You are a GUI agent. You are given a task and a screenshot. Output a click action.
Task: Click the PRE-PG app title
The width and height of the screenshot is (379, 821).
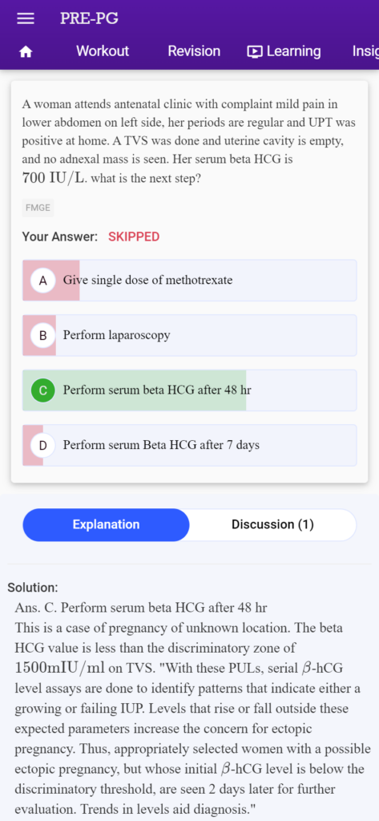tap(89, 18)
